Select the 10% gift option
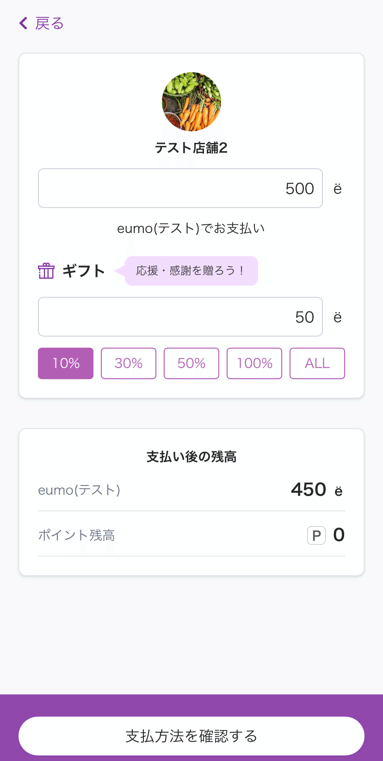 coord(66,363)
